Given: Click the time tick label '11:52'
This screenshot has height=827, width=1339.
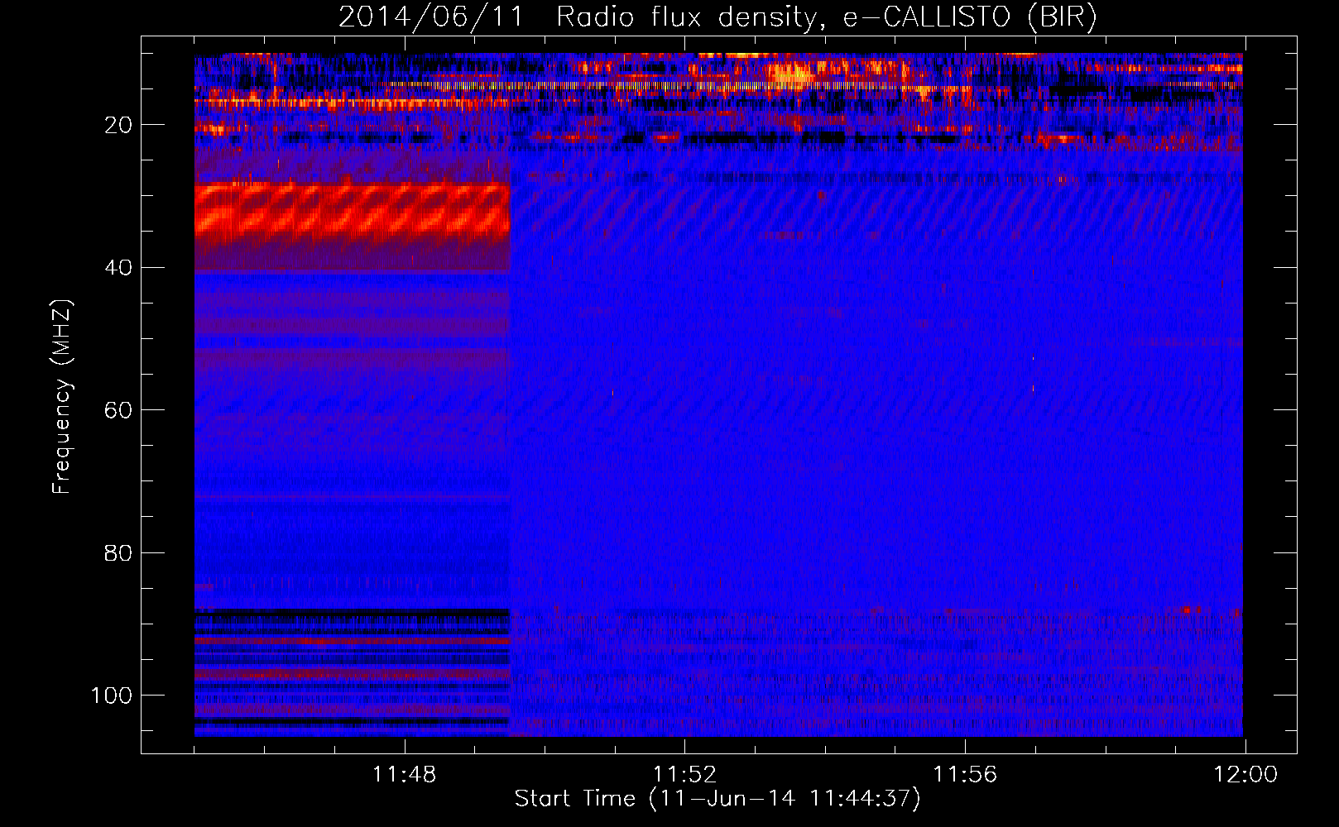Looking at the screenshot, I should [x=684, y=775].
